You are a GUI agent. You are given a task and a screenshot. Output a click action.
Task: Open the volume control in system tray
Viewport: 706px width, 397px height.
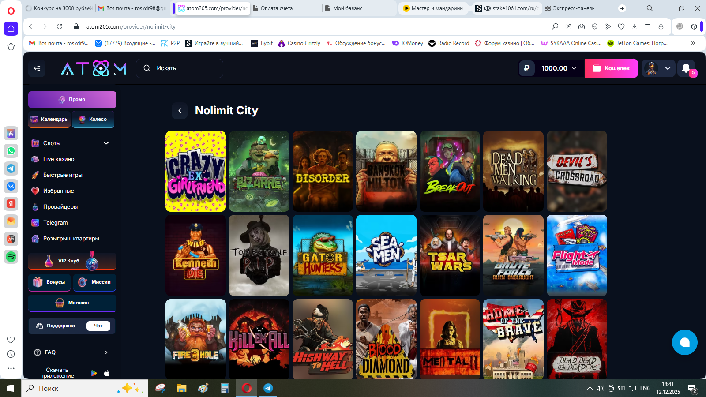point(600,388)
